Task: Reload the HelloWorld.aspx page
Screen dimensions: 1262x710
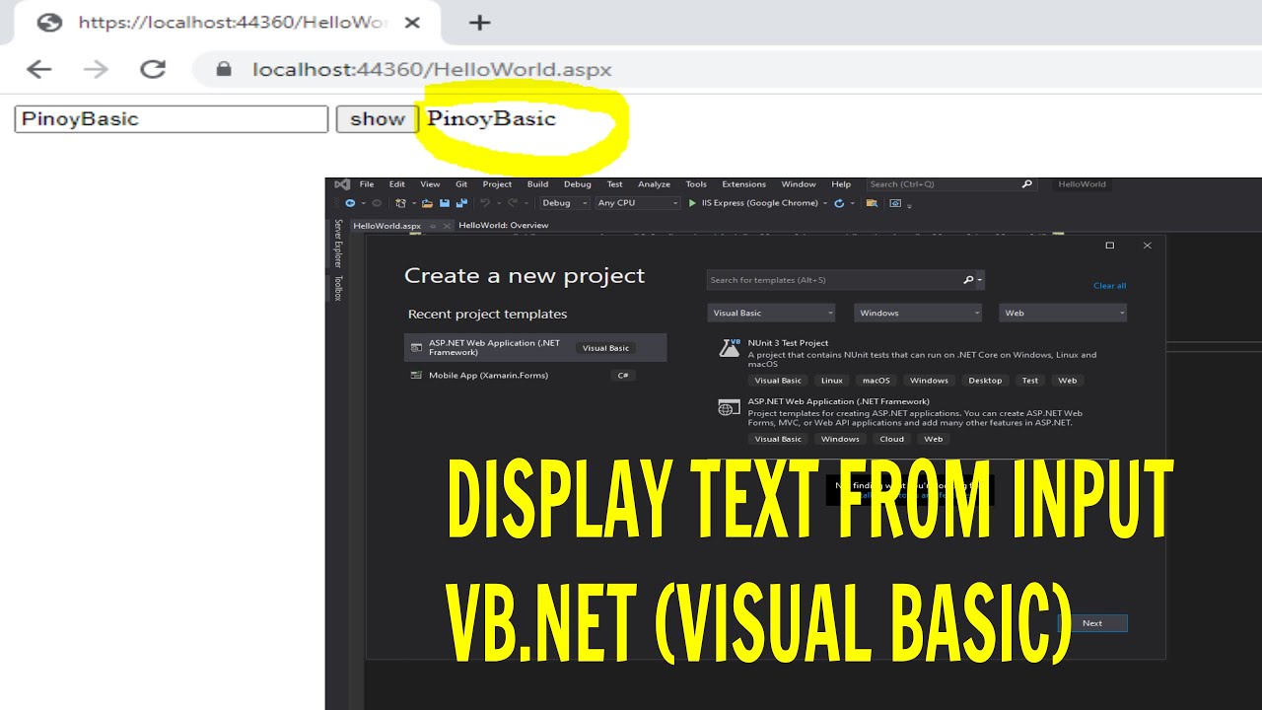Action: click(153, 69)
